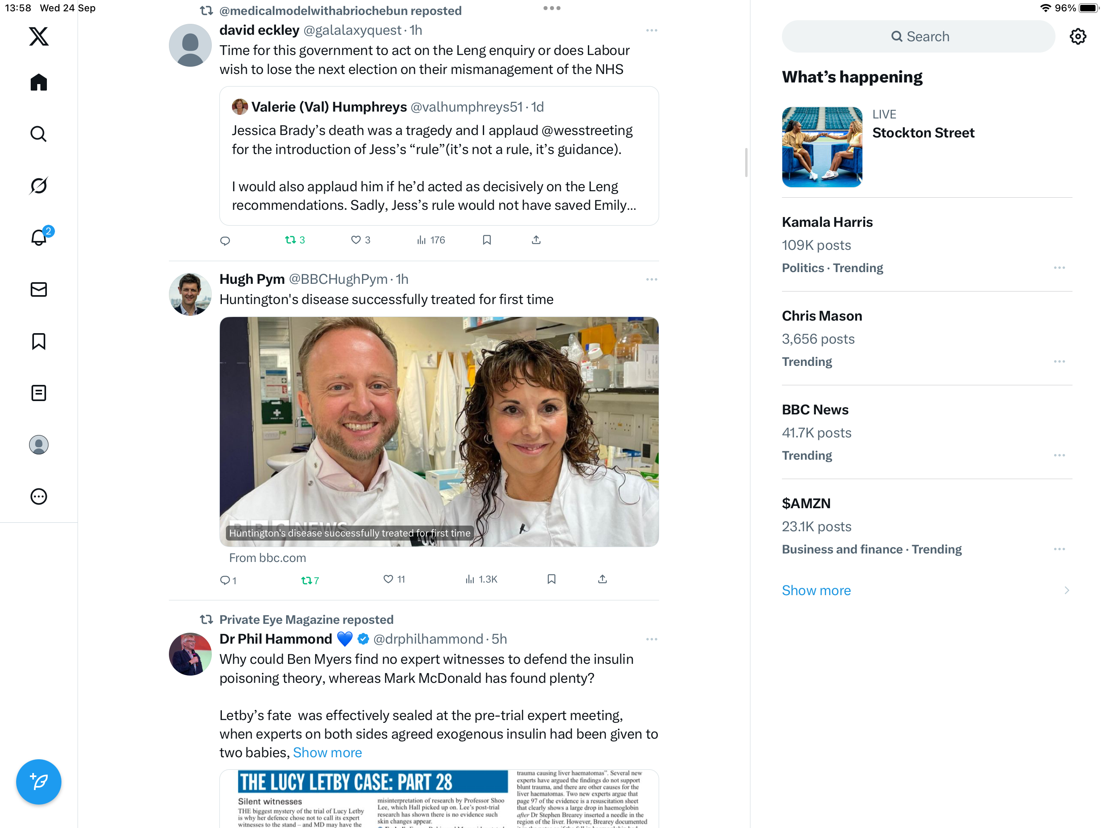Open Stockton Street live thumbnail

click(x=822, y=147)
